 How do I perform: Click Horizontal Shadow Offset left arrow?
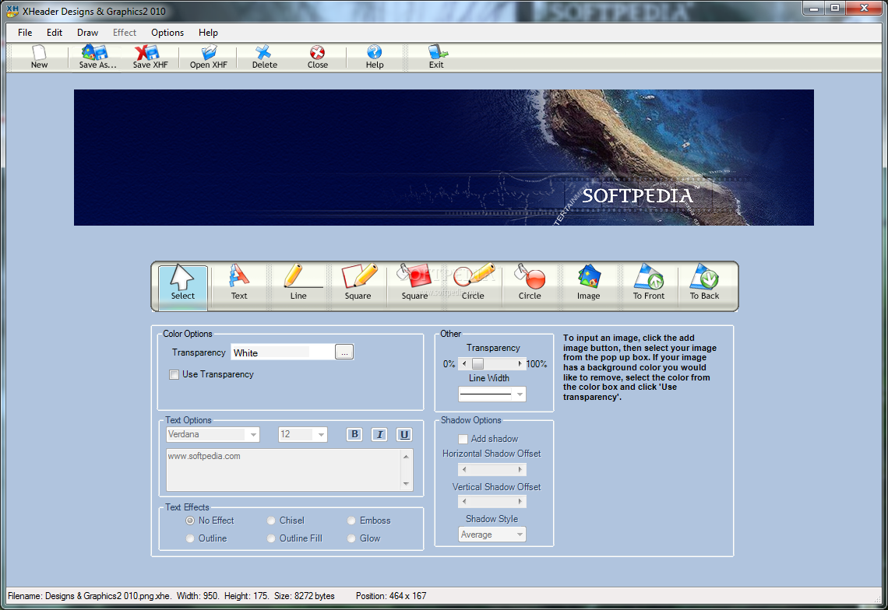[464, 470]
